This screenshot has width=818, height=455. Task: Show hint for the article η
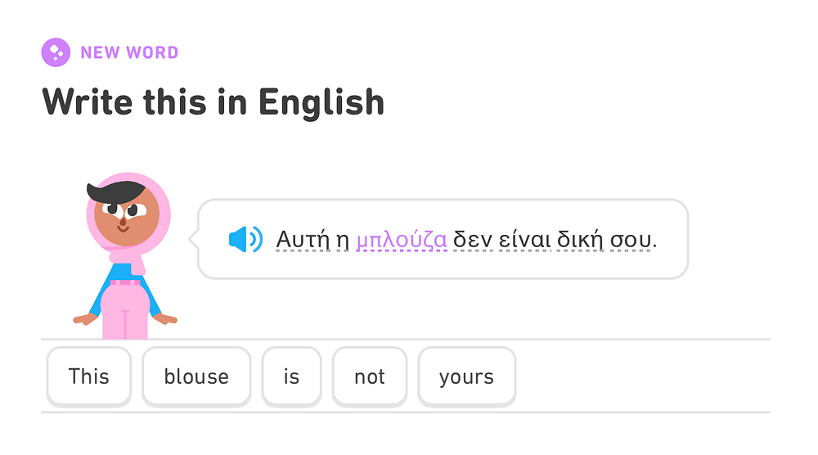[x=342, y=241]
